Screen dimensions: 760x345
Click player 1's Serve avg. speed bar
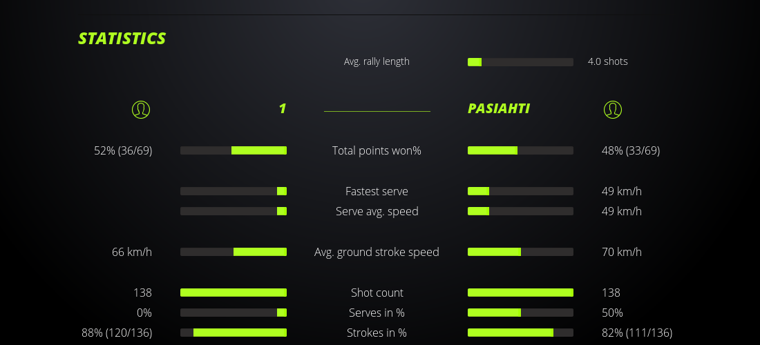click(234, 211)
